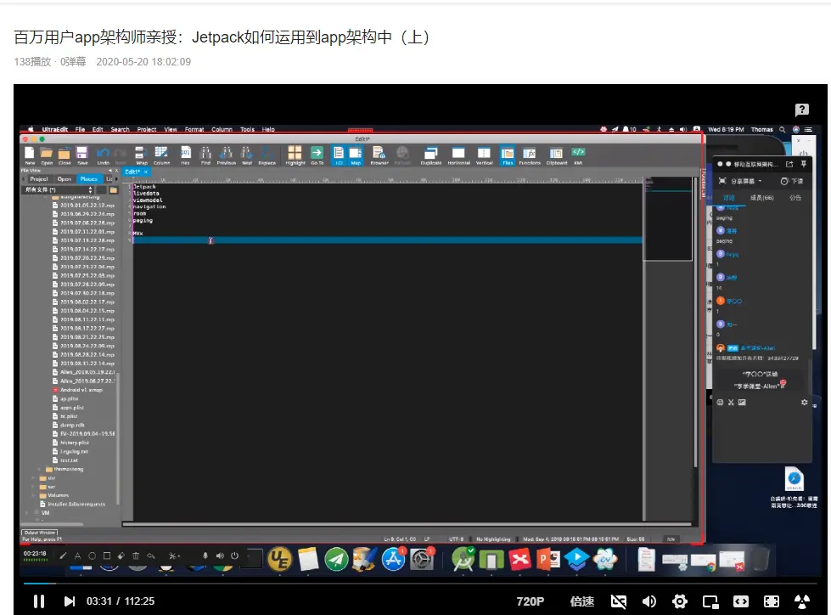Open macOS Spotlight search icon
This screenshot has width=831, height=615.
782,129
